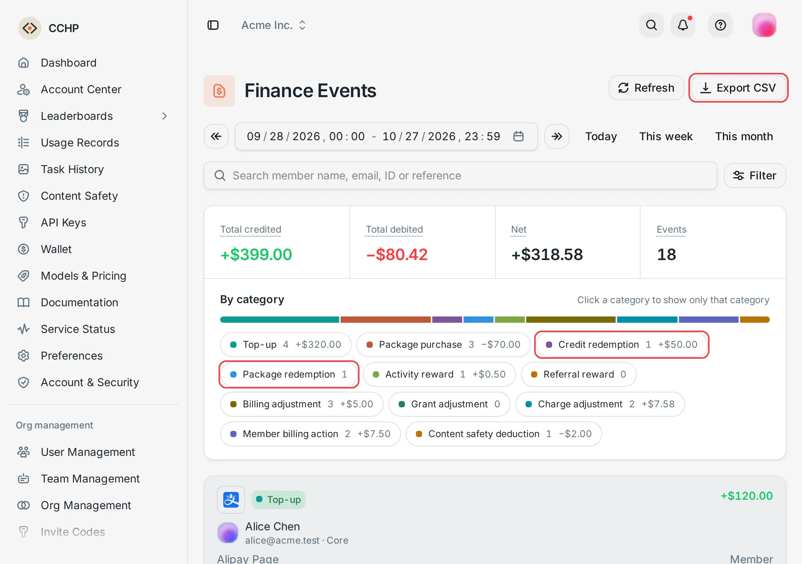Image resolution: width=802 pixels, height=564 pixels.
Task: Open API Keys page
Action: click(x=94, y=222)
